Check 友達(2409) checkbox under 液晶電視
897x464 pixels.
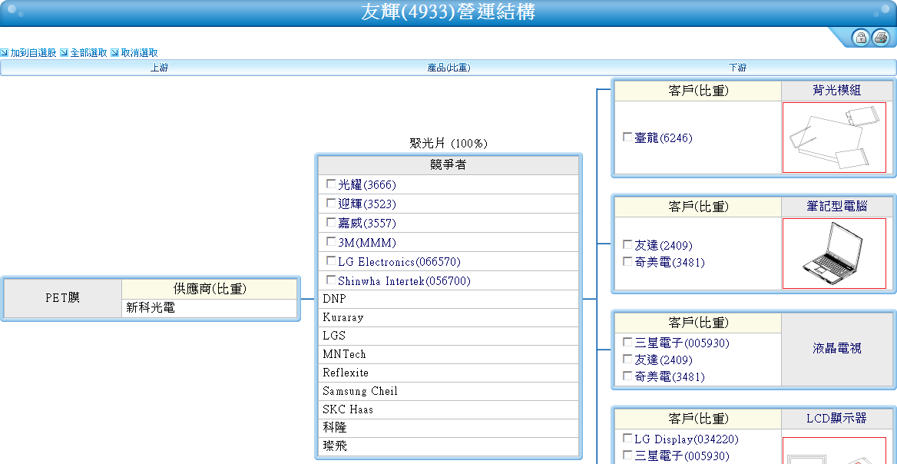627,360
